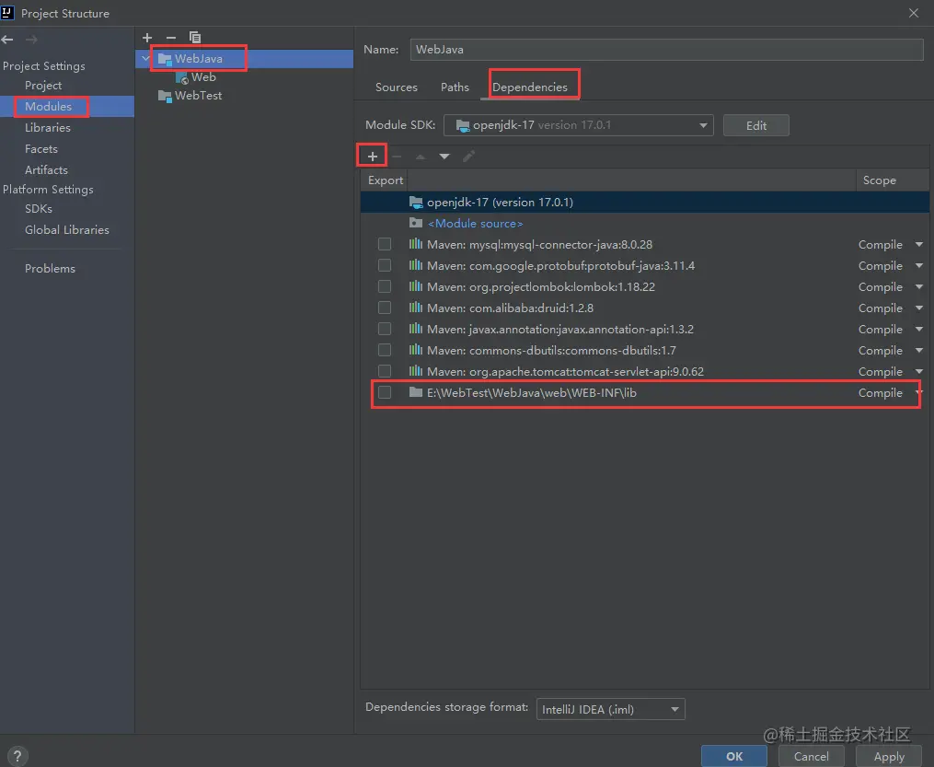Screen dimensions: 934x767
Task: Select Project in Project Settings
Action: coord(43,86)
